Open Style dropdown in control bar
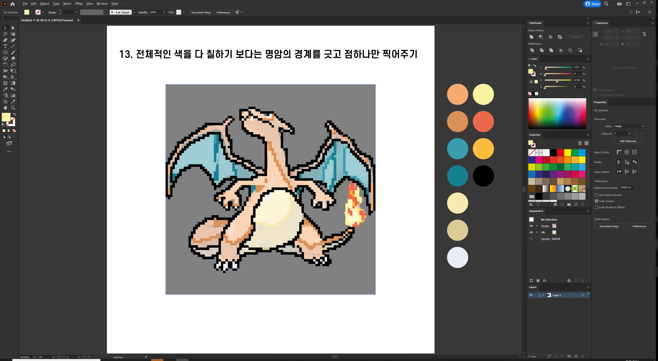 point(183,12)
